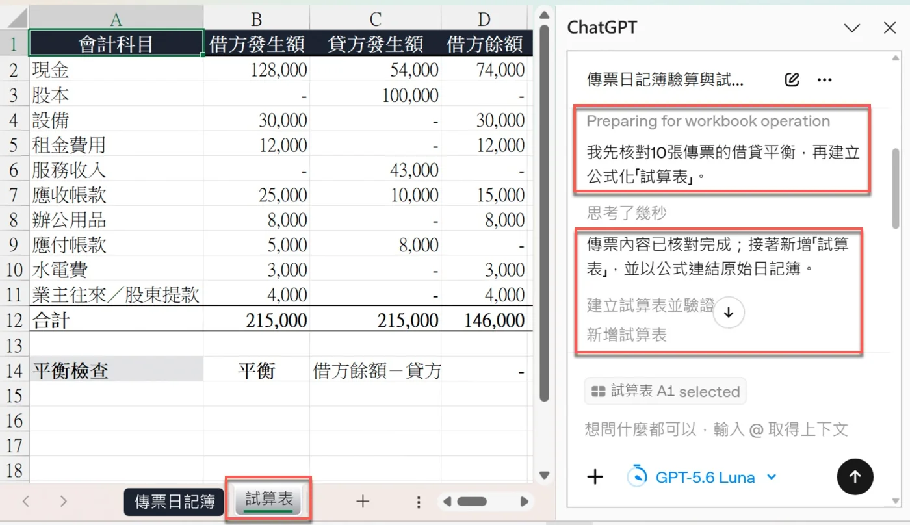Select column B header
The image size is (910, 525).
(x=257, y=18)
